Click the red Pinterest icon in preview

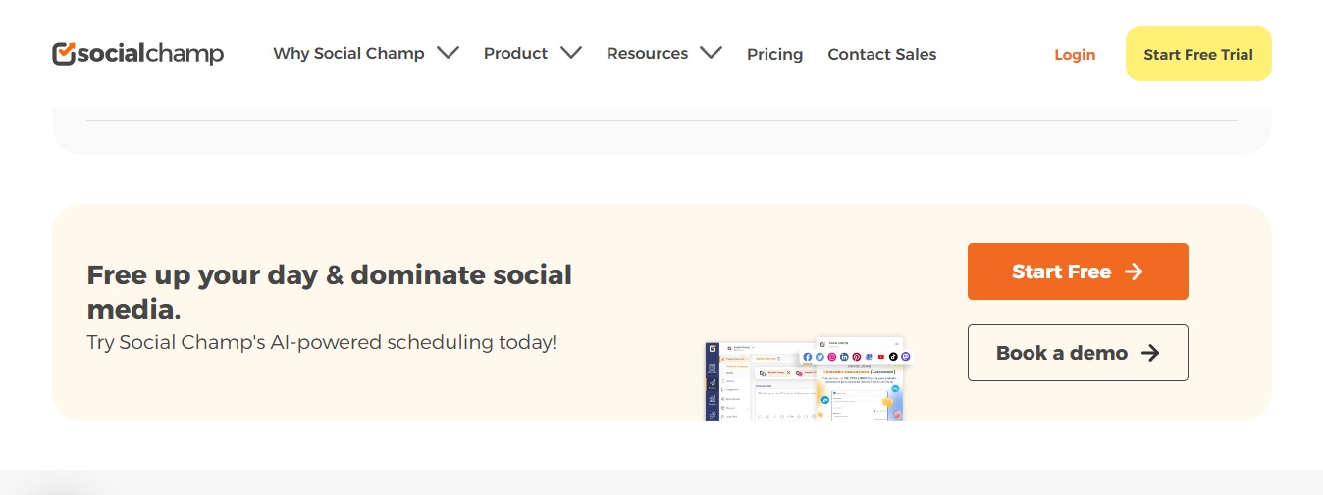tap(857, 357)
